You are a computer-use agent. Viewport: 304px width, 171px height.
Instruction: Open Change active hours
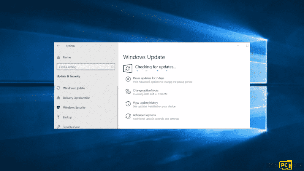[145, 90]
